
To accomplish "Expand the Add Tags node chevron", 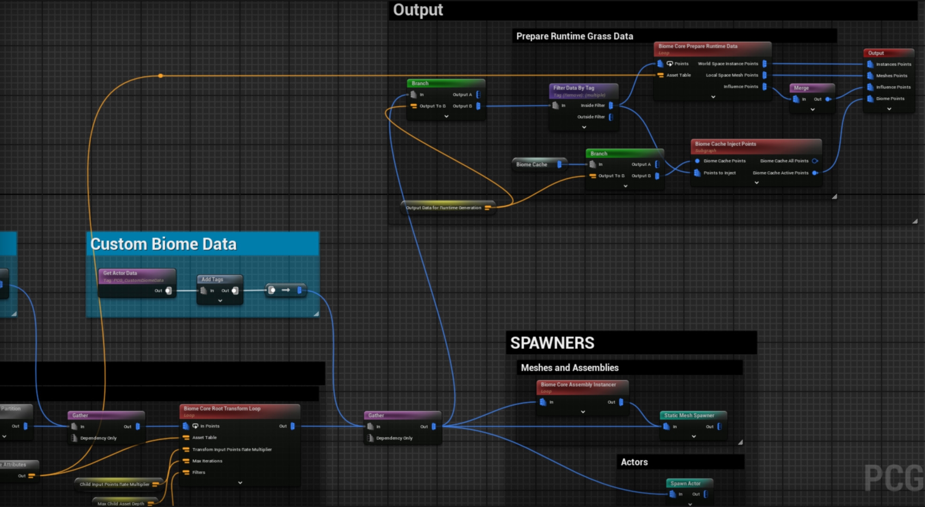I will pos(220,301).
